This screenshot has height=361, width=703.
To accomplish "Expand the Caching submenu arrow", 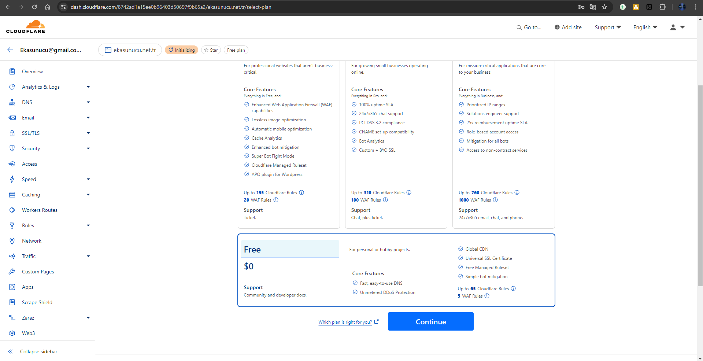I will click(88, 195).
